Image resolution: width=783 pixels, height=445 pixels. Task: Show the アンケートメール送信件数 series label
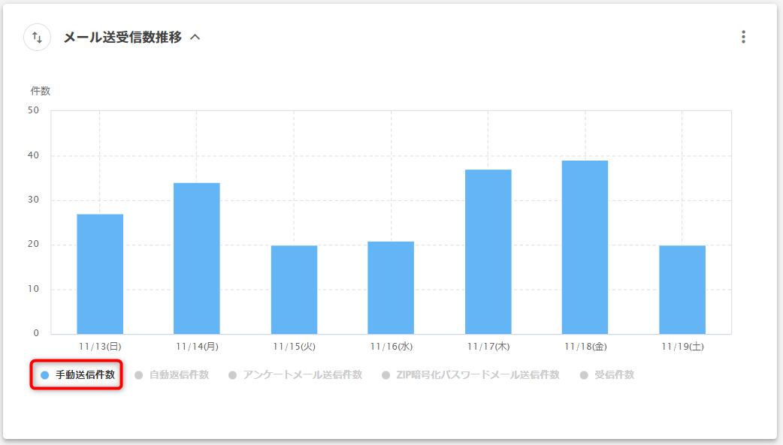pos(302,375)
